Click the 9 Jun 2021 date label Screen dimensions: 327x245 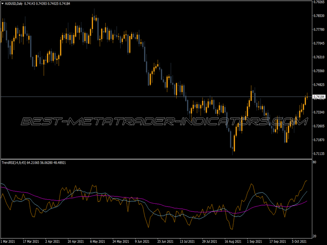(142, 242)
